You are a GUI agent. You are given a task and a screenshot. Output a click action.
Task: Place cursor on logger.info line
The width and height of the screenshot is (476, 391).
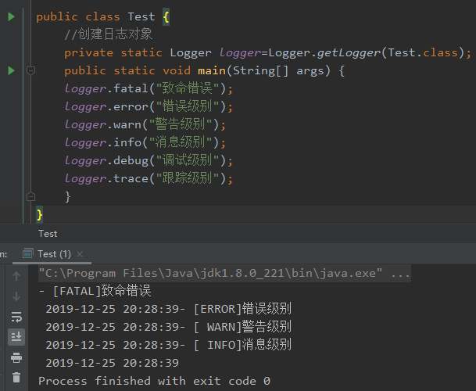145,142
